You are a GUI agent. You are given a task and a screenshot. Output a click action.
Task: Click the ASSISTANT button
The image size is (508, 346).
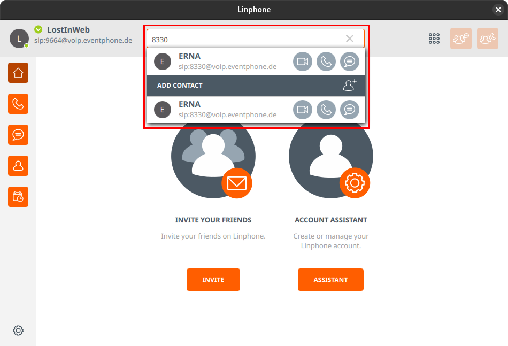click(331, 280)
